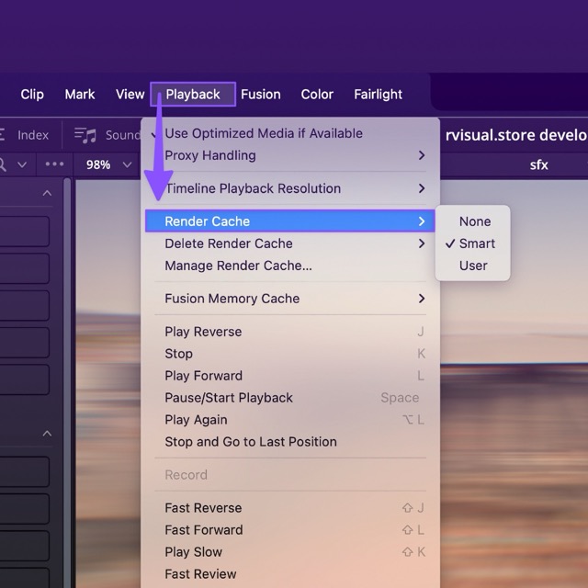
Task: Open the Color menu in menu bar
Action: (x=317, y=94)
